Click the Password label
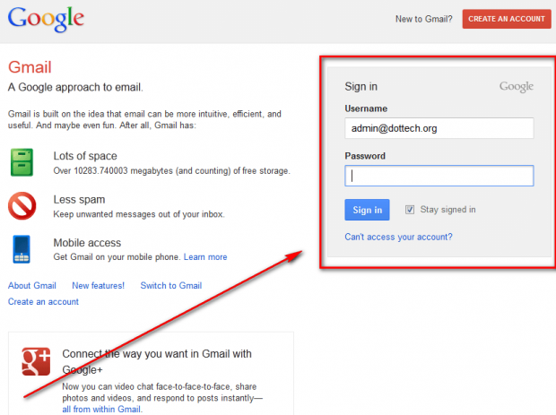 (x=365, y=156)
